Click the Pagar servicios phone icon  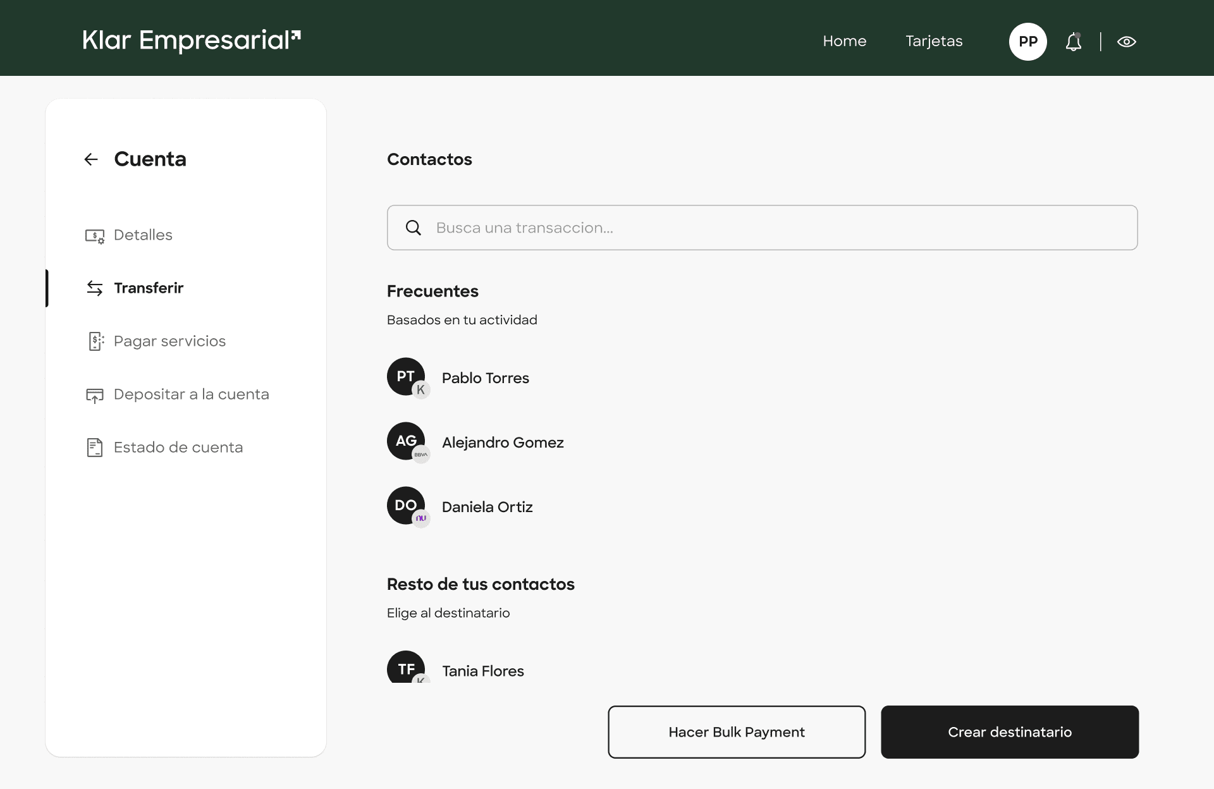(95, 341)
